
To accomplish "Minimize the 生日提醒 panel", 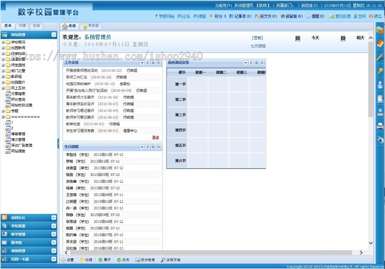I will 142,146.
